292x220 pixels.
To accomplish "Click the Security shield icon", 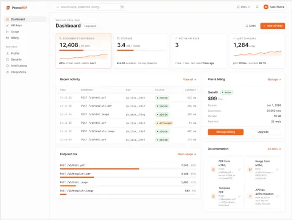I will click(7, 60).
